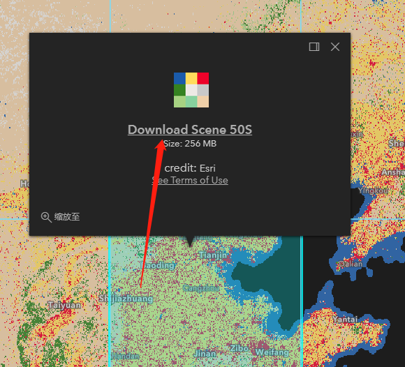Screen dimensions: 405x367
Task: Close the scene popup
Action: (x=335, y=47)
